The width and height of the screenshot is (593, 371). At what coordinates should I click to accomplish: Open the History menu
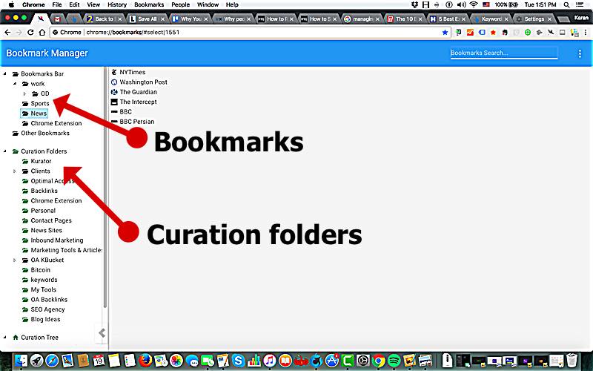click(x=117, y=4)
